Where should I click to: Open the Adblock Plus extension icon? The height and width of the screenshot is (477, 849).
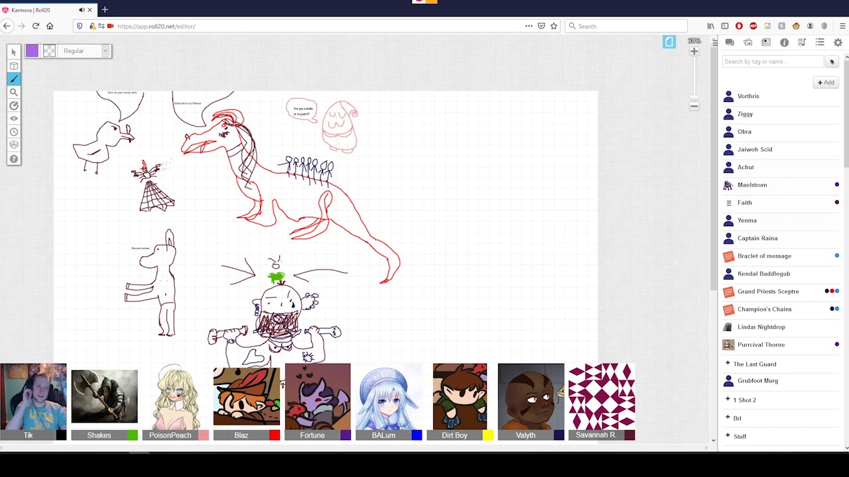(x=753, y=26)
